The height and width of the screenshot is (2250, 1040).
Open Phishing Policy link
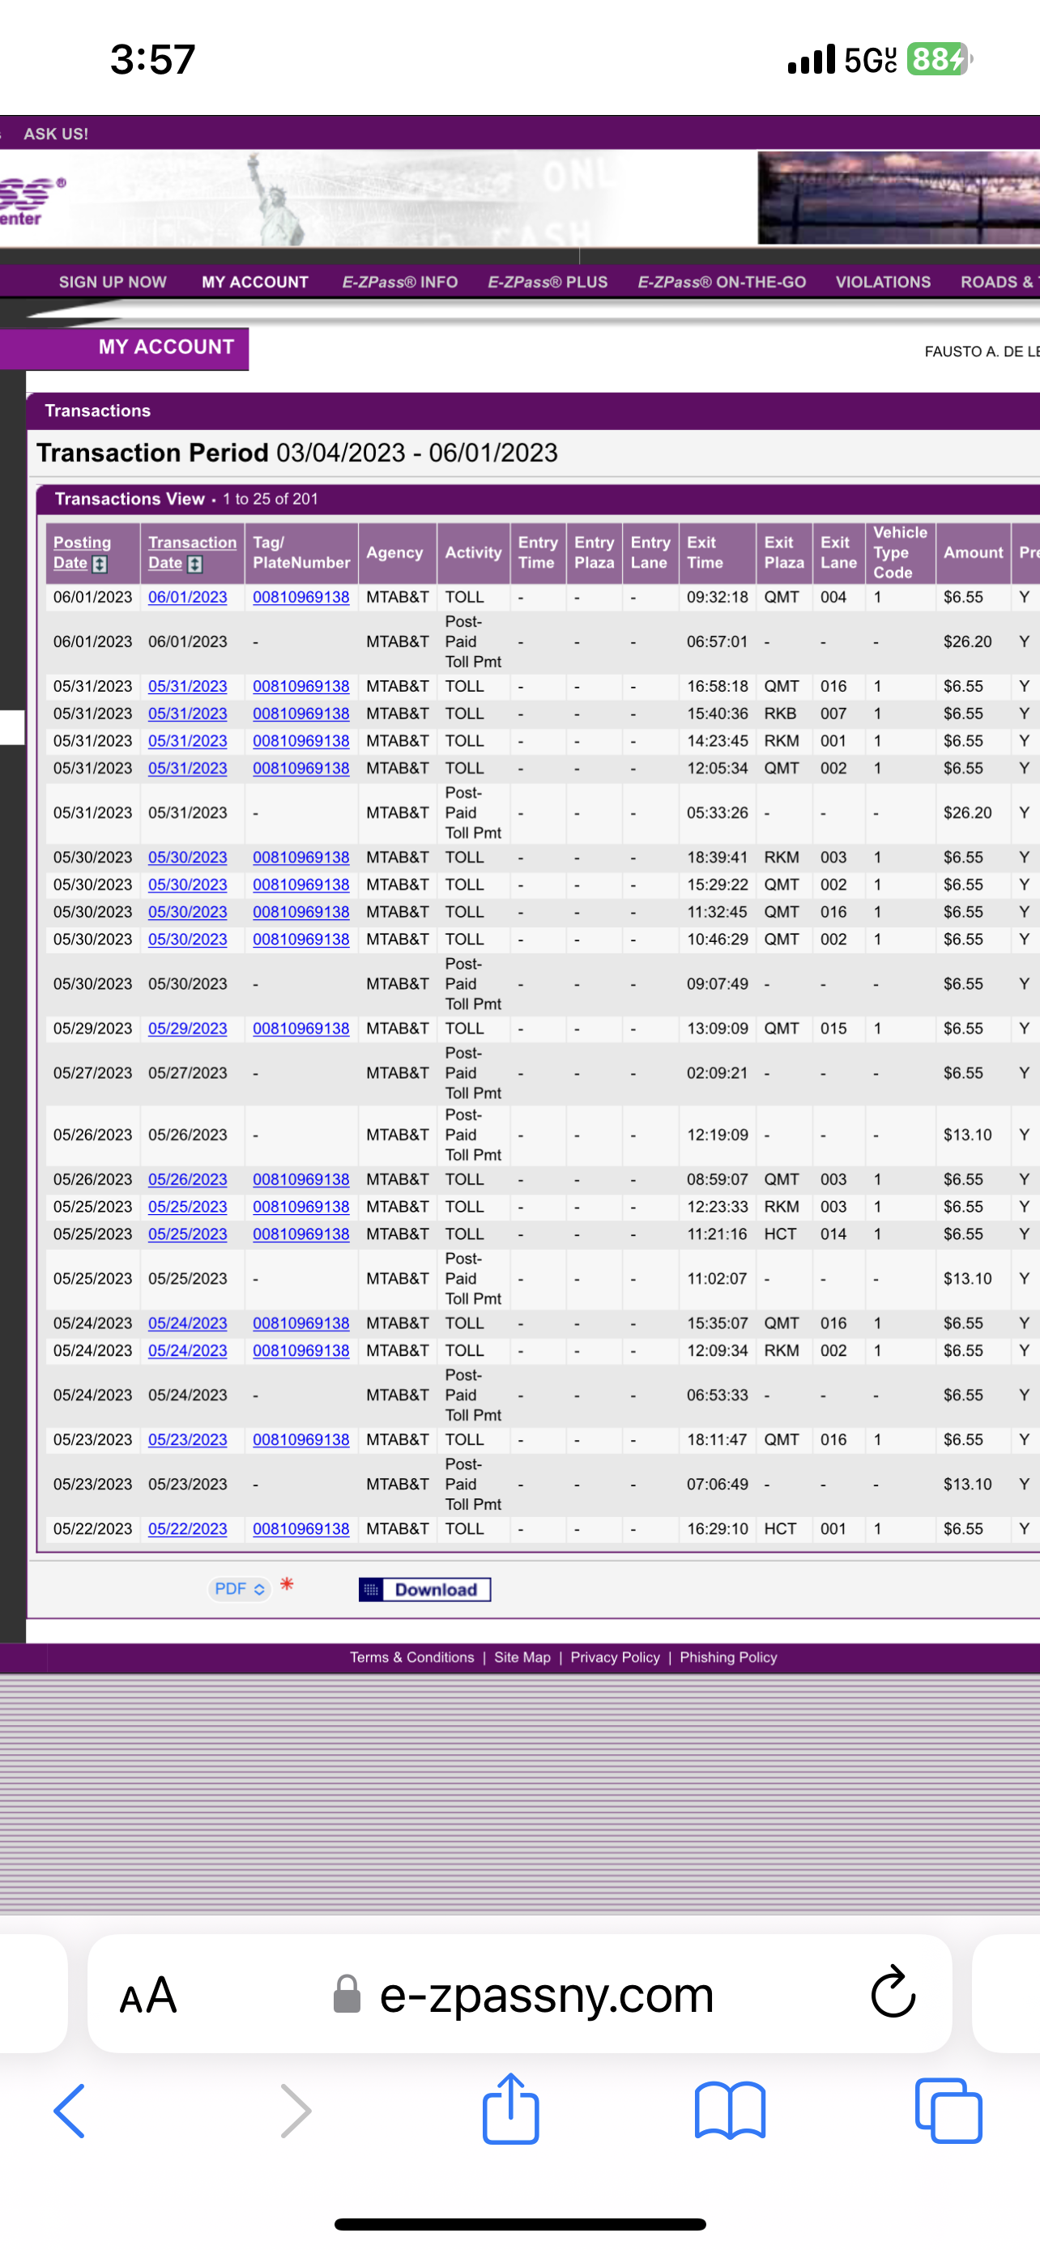coord(728,1657)
